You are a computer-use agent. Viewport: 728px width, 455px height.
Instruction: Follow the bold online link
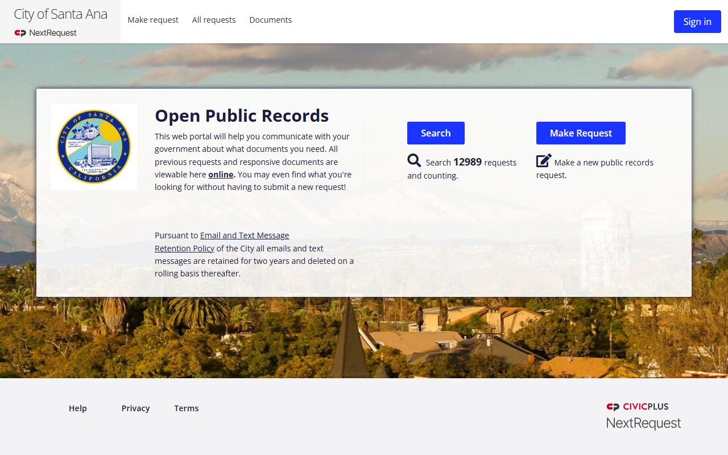222,175
